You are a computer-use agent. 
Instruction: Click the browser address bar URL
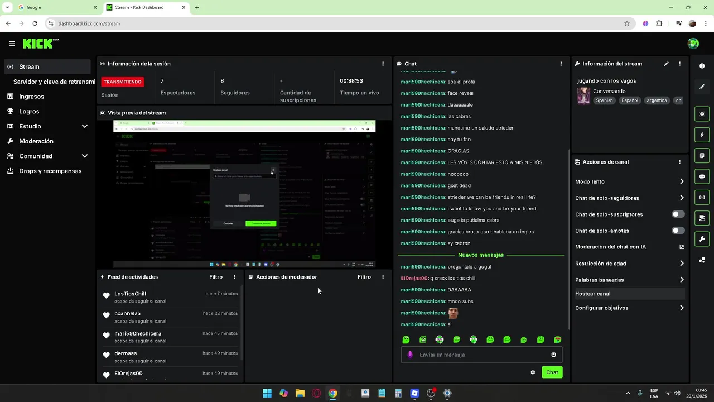(89, 23)
